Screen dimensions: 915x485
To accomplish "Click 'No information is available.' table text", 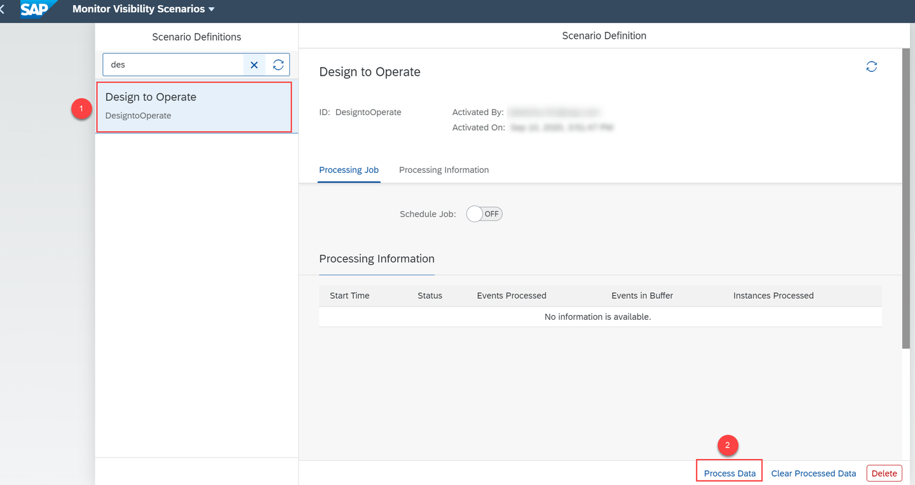I will click(x=597, y=317).
